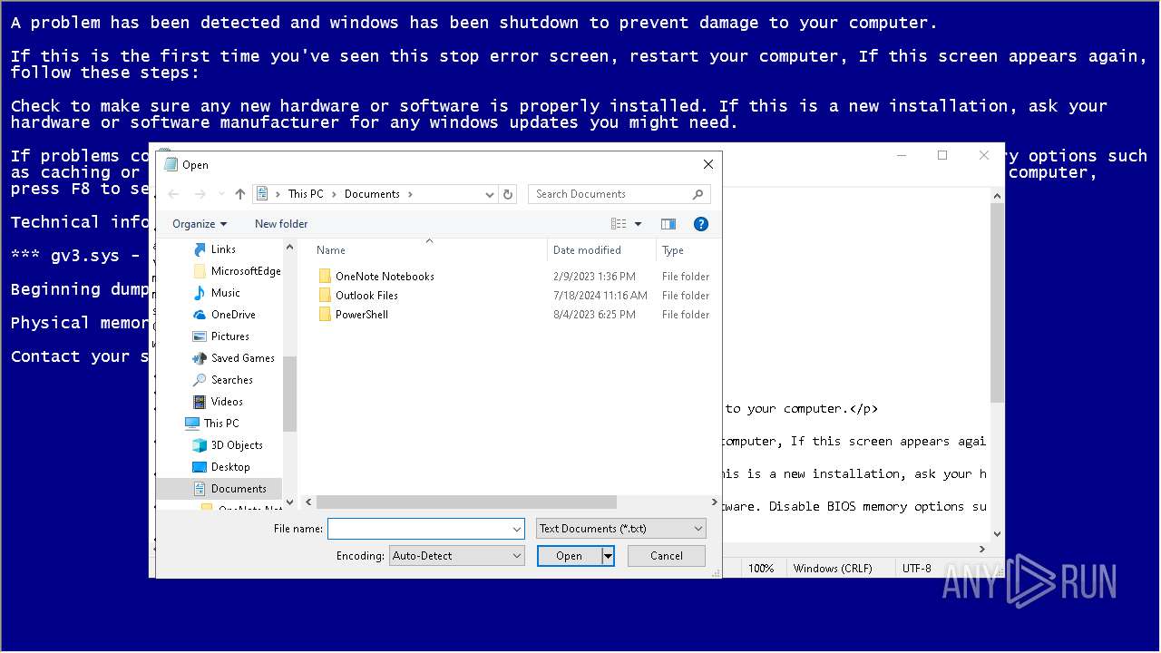This screenshot has width=1161, height=653.
Task: Click the Videos icon in navigation pane
Action: [x=200, y=402]
